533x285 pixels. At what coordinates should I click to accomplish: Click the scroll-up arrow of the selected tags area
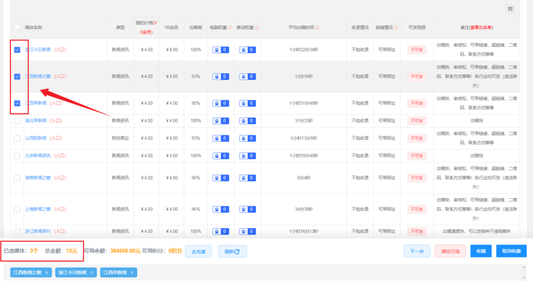tap(524, 268)
